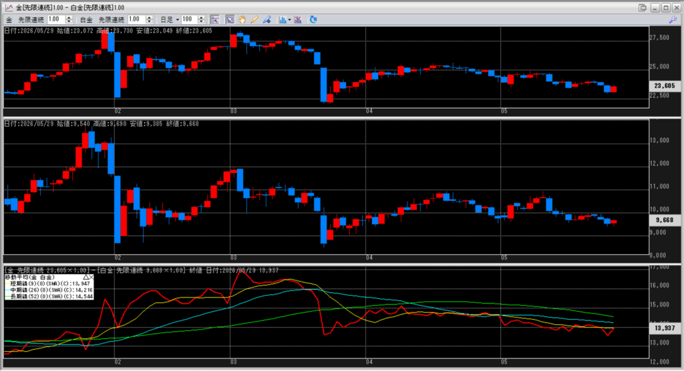
Task: Decrease the platinum multiplier stepper
Action: 149,22
